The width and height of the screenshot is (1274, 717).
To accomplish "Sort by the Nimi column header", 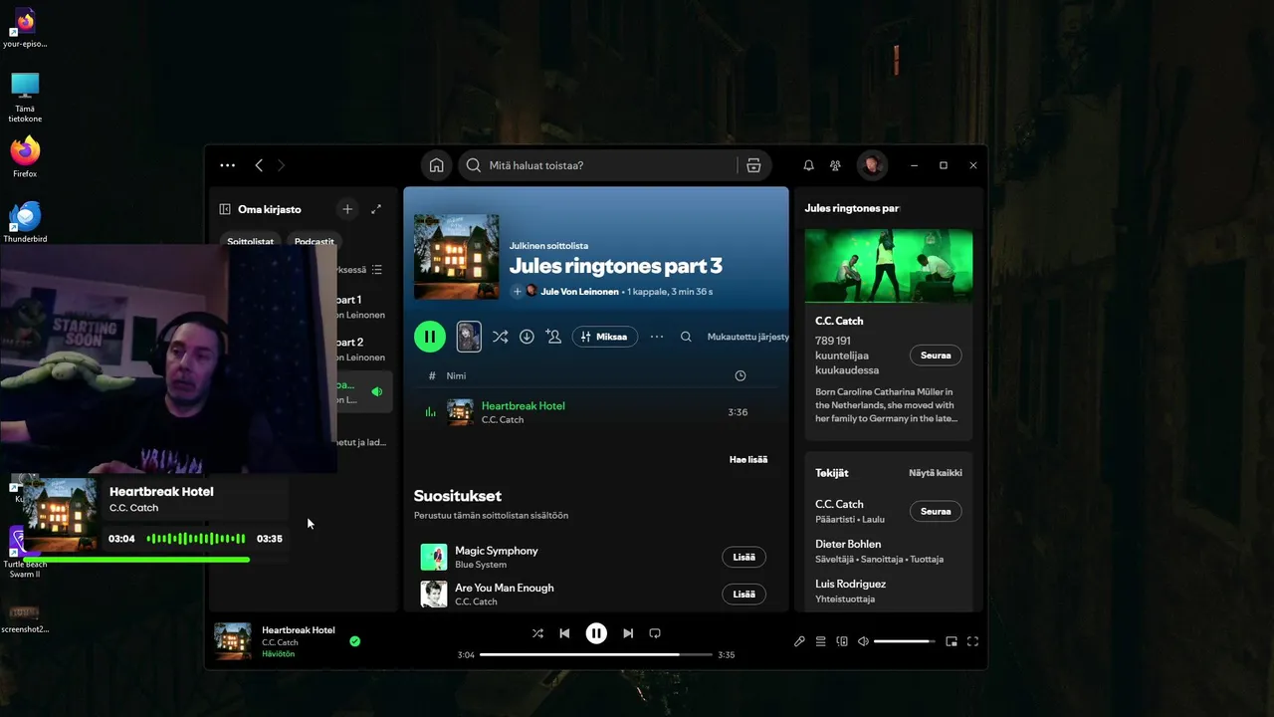I will [x=456, y=375].
